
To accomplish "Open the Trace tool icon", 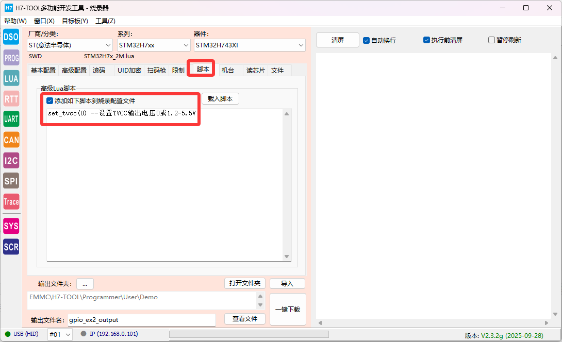I will pyautogui.click(x=11, y=201).
